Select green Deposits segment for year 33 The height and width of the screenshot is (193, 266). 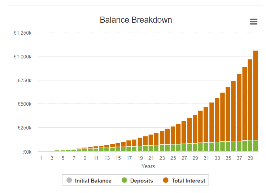[x=217, y=147]
